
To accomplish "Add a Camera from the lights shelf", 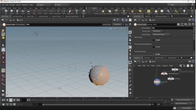I will click(97, 12).
